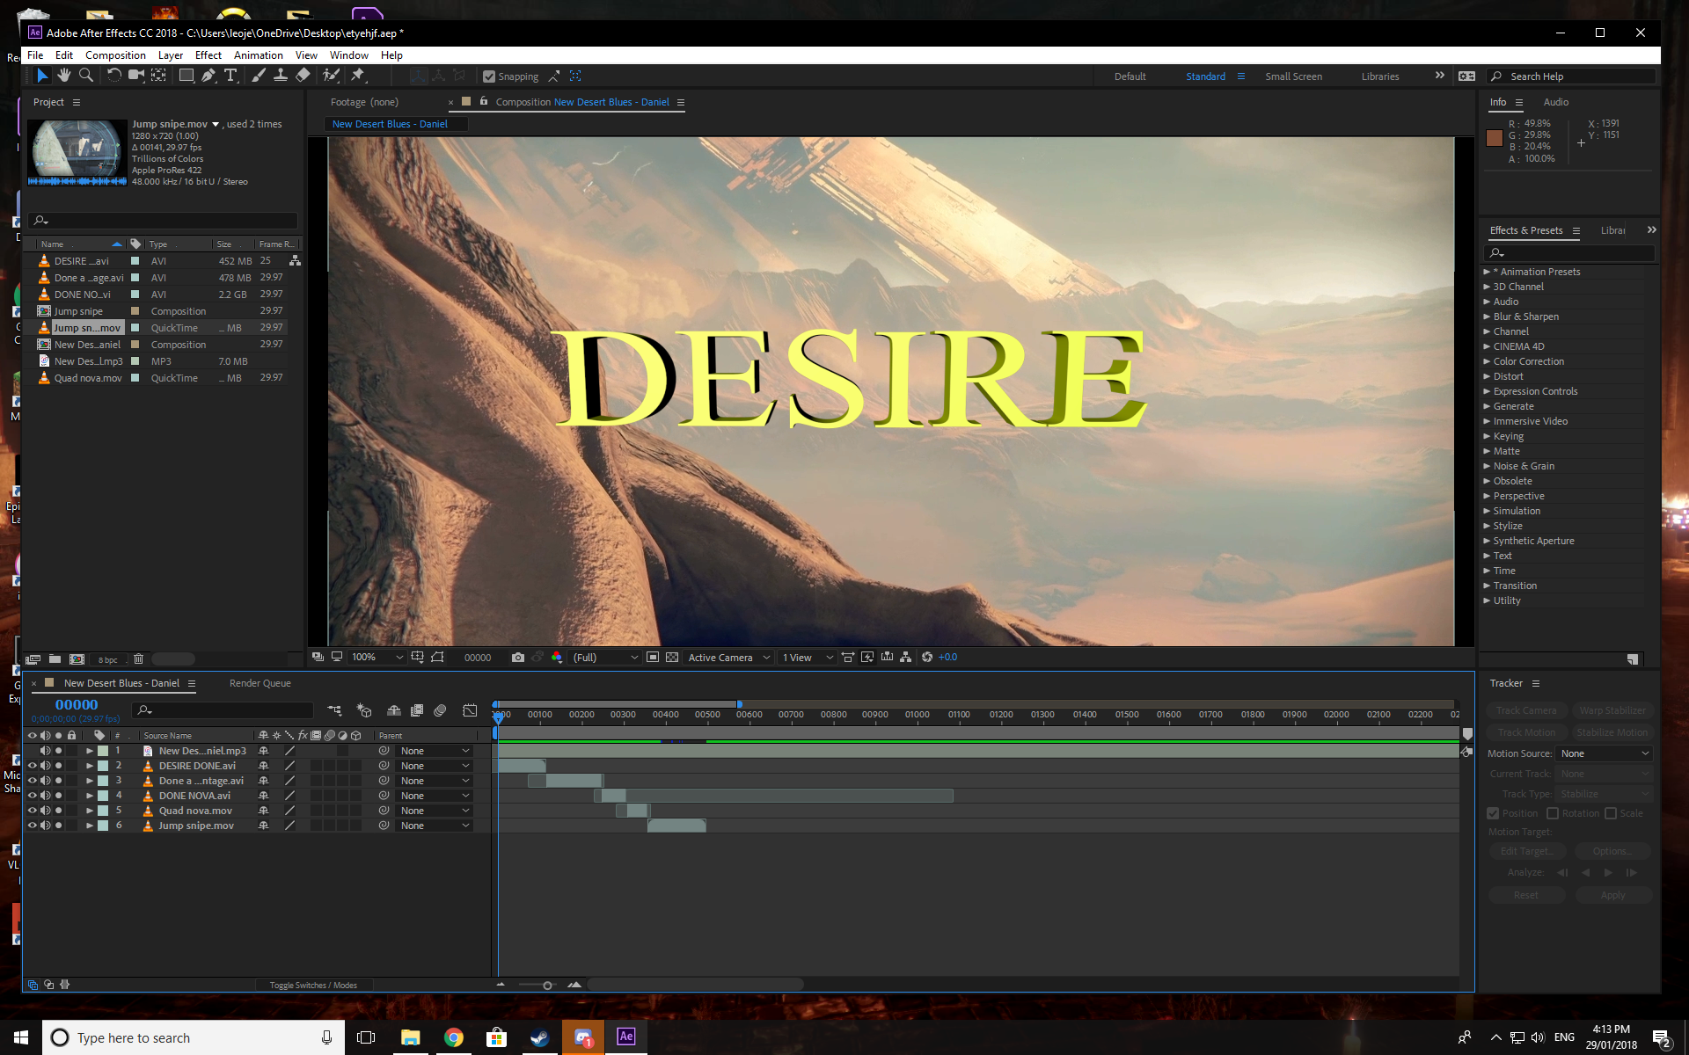
Task: Switch to the Audio panel tab
Action: pos(1555,102)
